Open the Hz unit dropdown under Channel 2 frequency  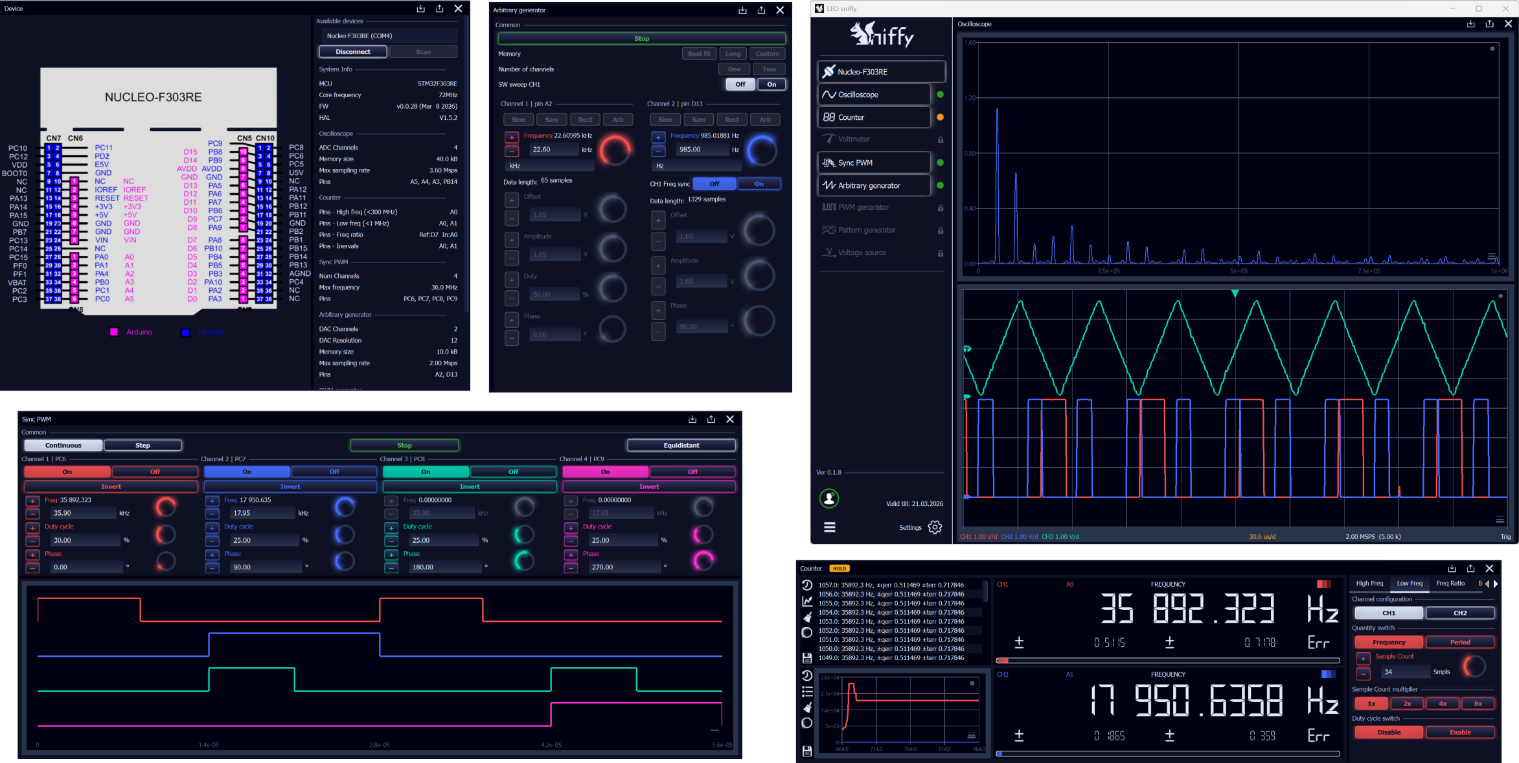[x=695, y=166]
